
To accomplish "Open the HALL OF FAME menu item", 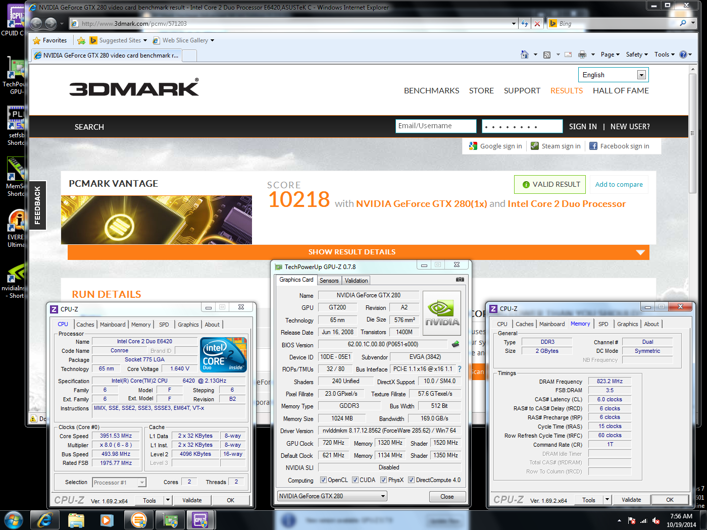I will tap(621, 91).
